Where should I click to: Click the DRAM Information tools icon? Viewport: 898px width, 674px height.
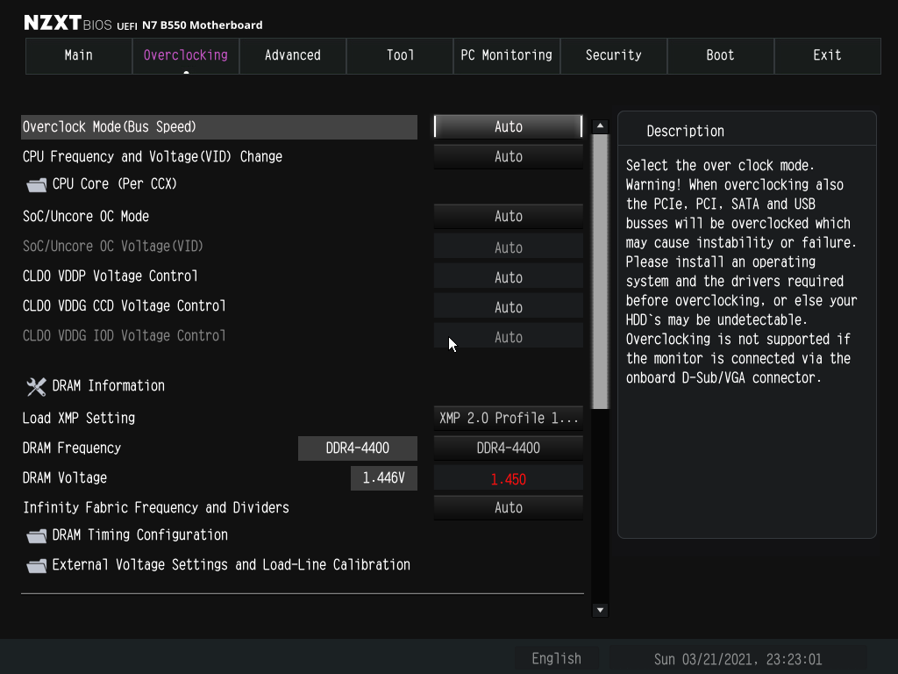point(37,387)
